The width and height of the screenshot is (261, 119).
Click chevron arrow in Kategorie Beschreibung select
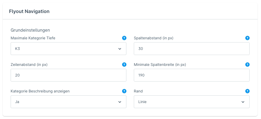click(119, 102)
